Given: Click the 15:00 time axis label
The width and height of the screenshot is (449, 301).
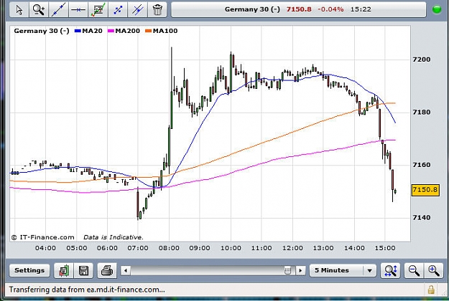Looking at the screenshot, I should [x=385, y=248].
